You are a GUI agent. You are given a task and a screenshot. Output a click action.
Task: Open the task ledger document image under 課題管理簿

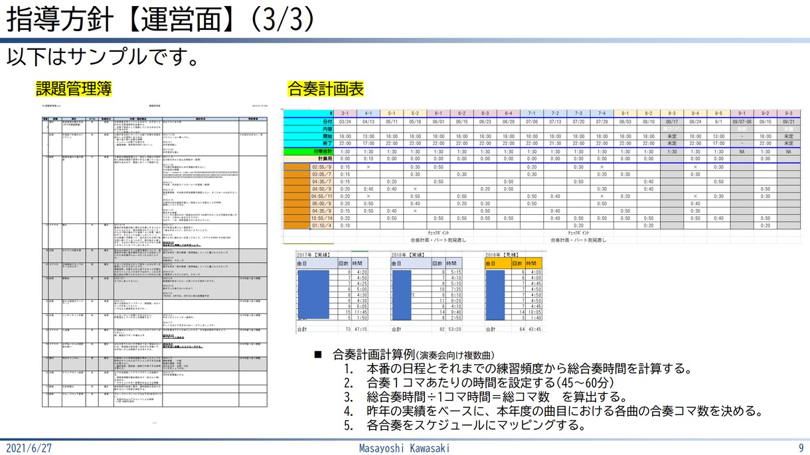click(155, 261)
